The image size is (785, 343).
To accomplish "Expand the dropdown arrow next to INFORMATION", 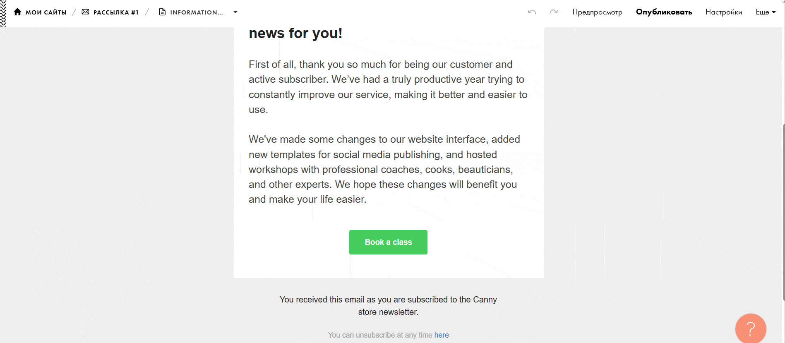I will (235, 12).
